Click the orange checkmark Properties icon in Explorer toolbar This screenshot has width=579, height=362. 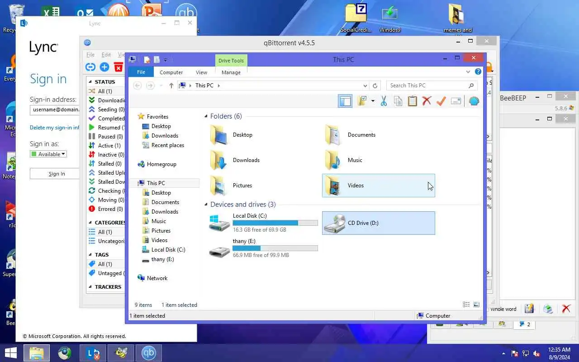pos(441,101)
